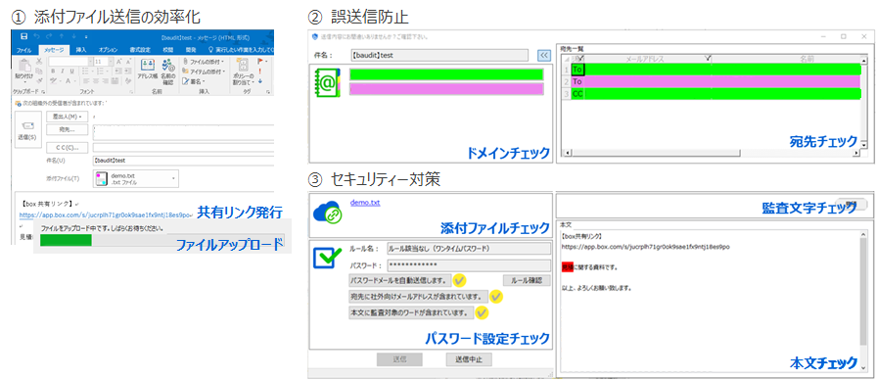The width and height of the screenshot is (876, 380).
Task: Switch to the 挿入 ribbon tab
Action: [x=81, y=50]
